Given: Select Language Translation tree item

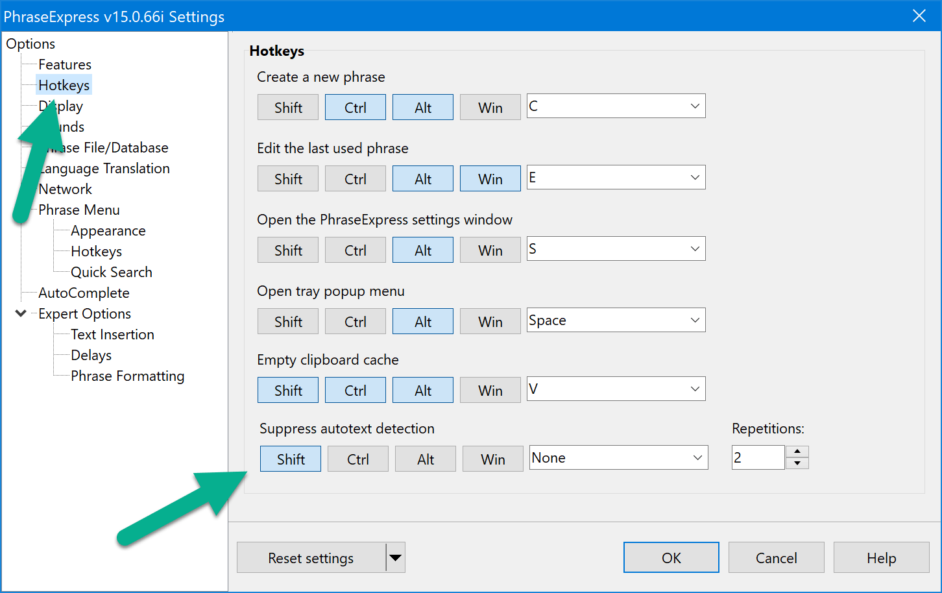Looking at the screenshot, I should tap(104, 169).
